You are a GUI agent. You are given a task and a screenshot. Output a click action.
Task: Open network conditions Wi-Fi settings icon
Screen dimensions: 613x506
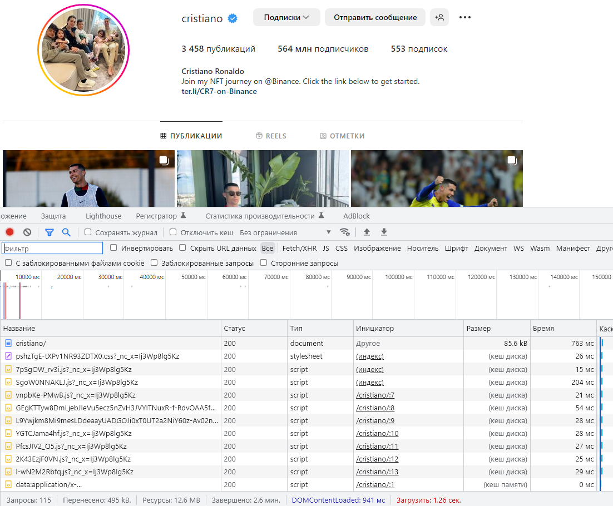click(345, 232)
